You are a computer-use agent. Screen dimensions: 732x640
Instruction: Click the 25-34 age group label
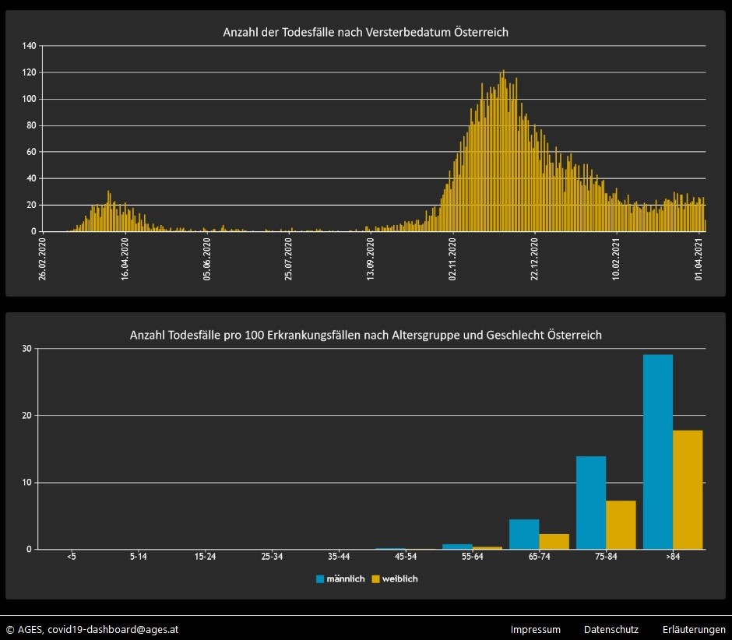point(272,557)
